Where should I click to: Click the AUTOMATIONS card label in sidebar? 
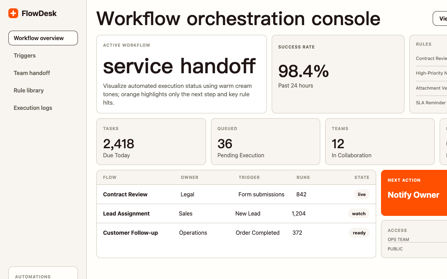pyautogui.click(x=33, y=277)
